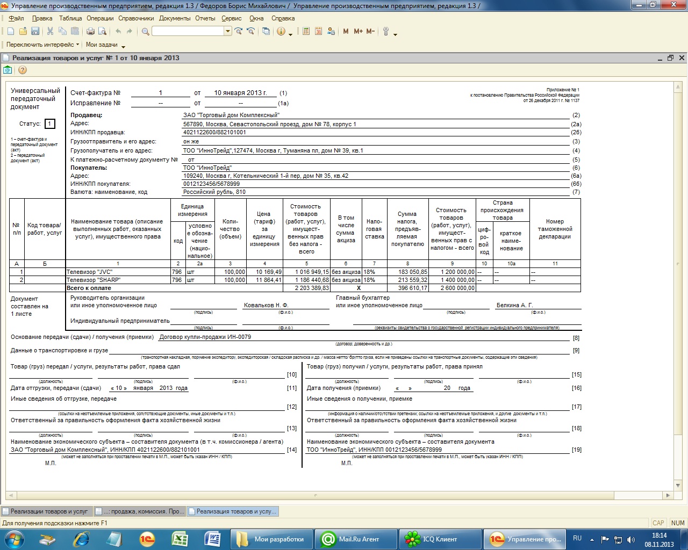
Task: Open the search text combo dropdown arrow
Action: coord(228,32)
